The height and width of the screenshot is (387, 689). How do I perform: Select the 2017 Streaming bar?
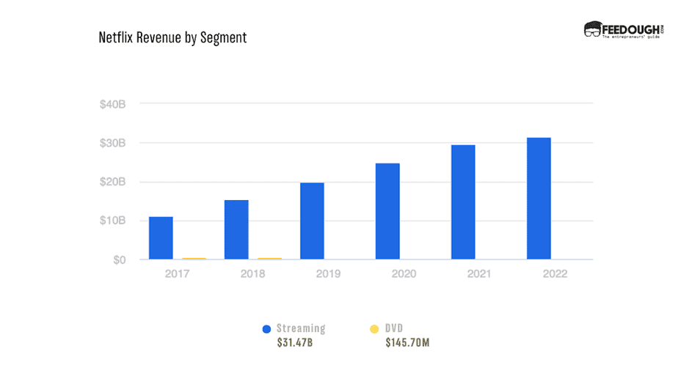[x=161, y=238]
